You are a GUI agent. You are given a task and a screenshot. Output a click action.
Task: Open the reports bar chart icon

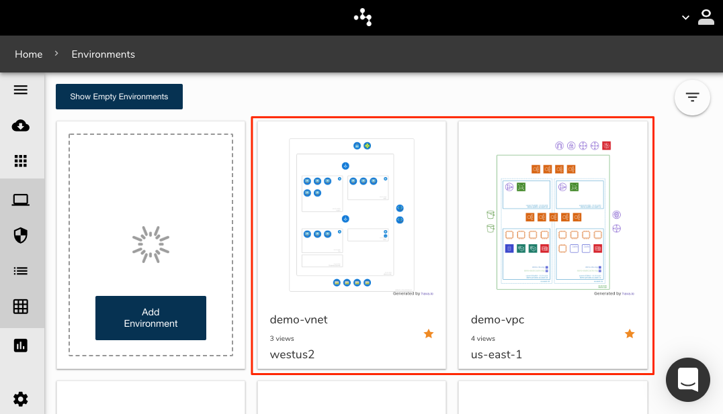point(21,345)
